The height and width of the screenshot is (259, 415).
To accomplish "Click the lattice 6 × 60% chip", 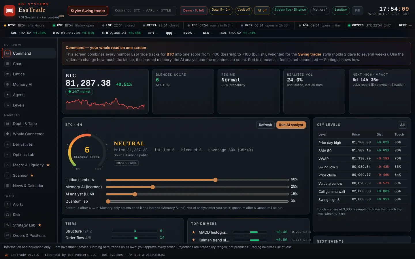I will pyautogui.click(x=126, y=163).
